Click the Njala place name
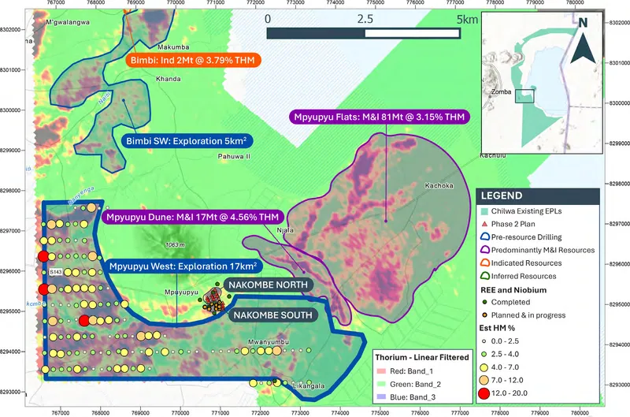The width and height of the screenshot is (630, 417). [x=285, y=230]
